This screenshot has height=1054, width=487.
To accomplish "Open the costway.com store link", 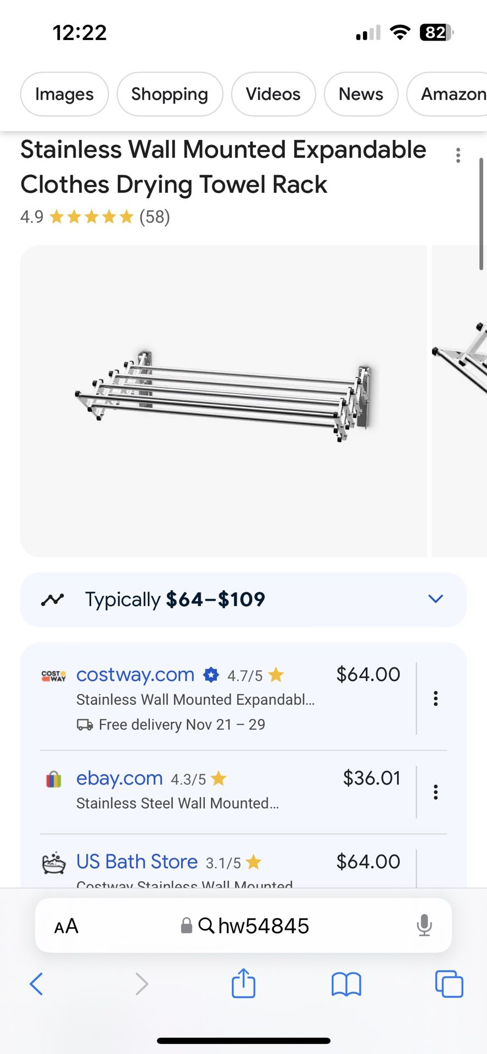I will pyautogui.click(x=135, y=674).
